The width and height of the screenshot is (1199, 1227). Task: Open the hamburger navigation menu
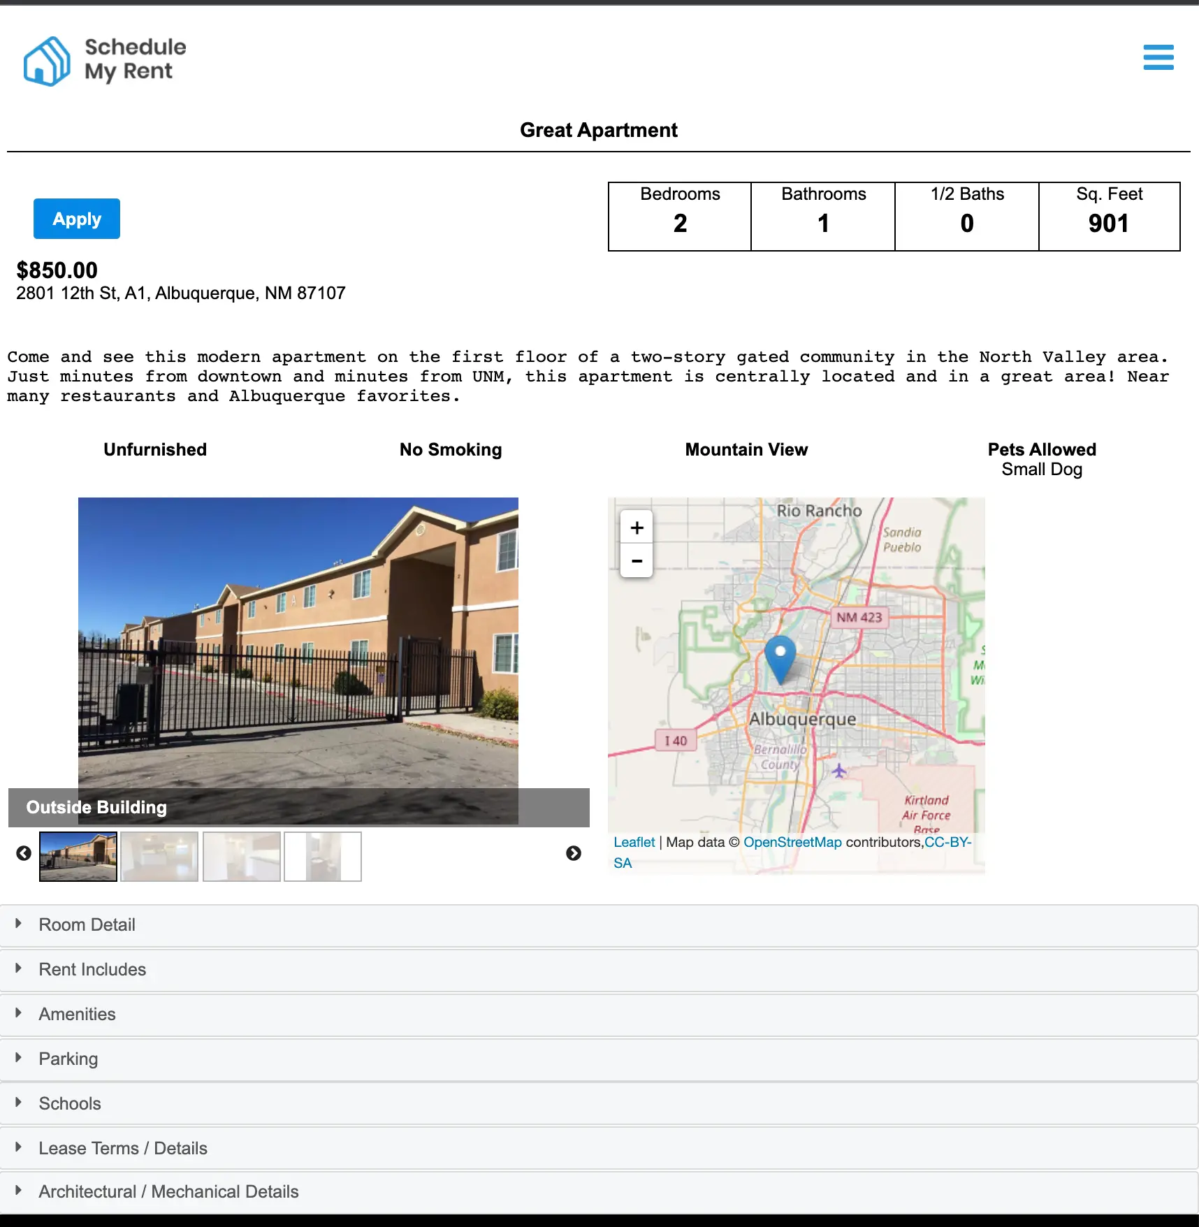click(1158, 59)
